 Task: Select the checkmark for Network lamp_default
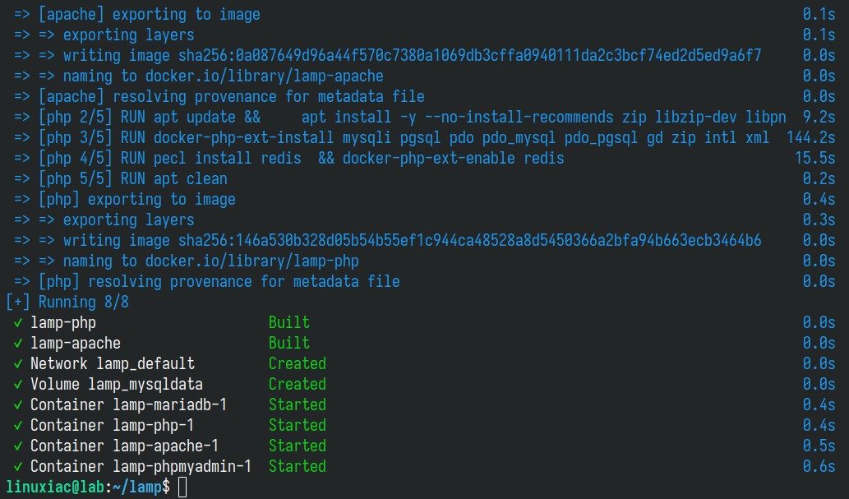click(x=17, y=363)
